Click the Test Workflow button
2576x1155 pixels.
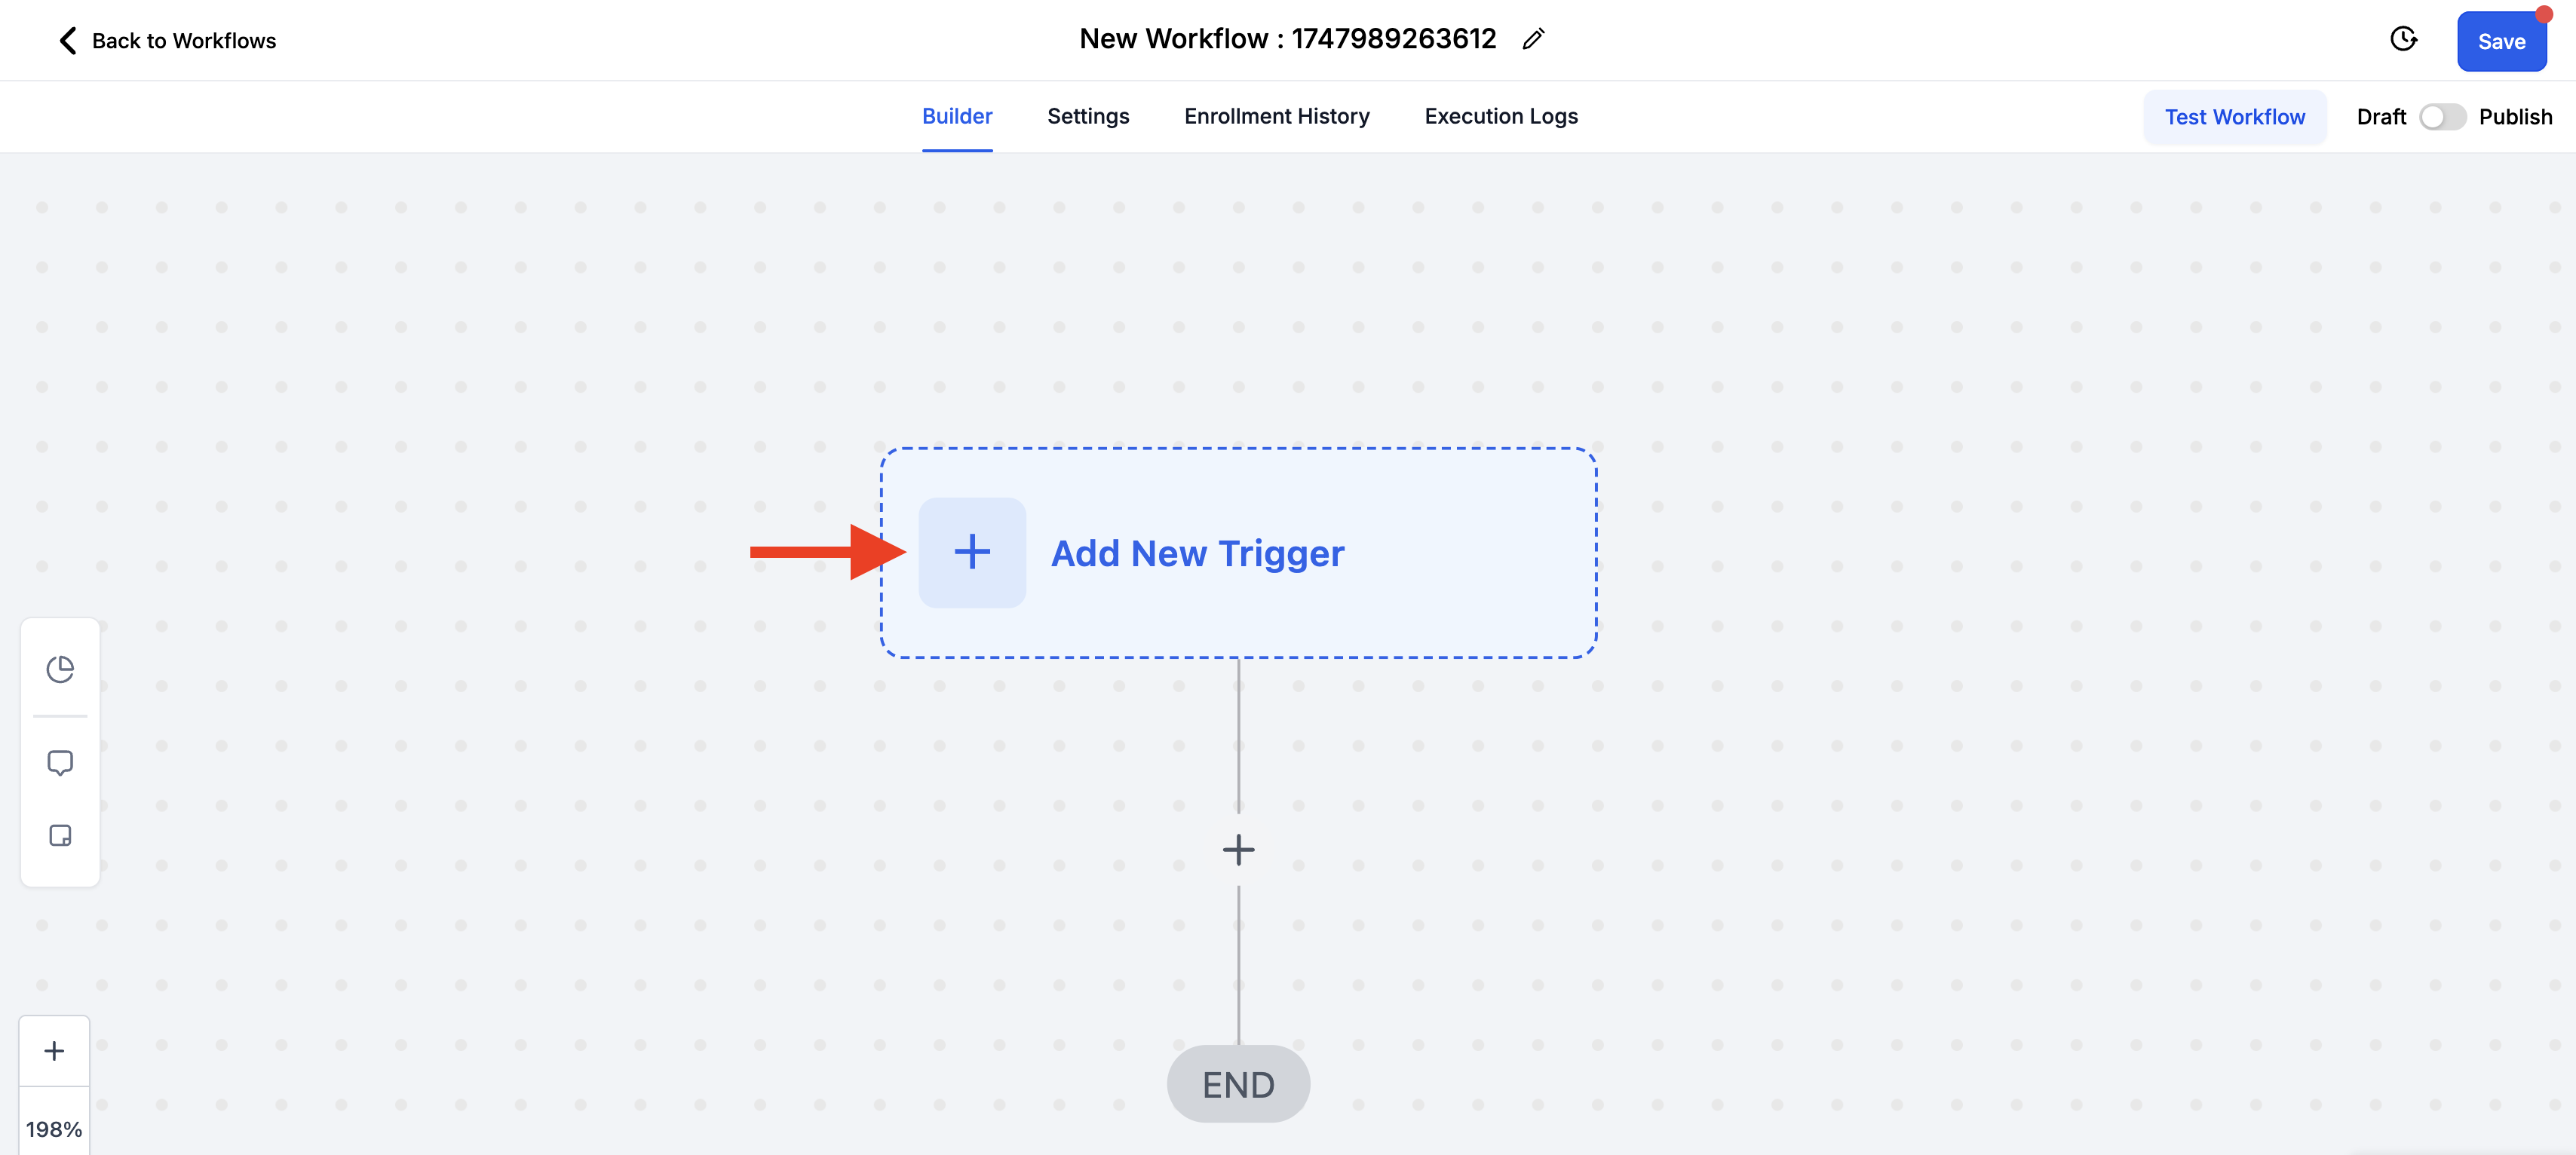2234,117
